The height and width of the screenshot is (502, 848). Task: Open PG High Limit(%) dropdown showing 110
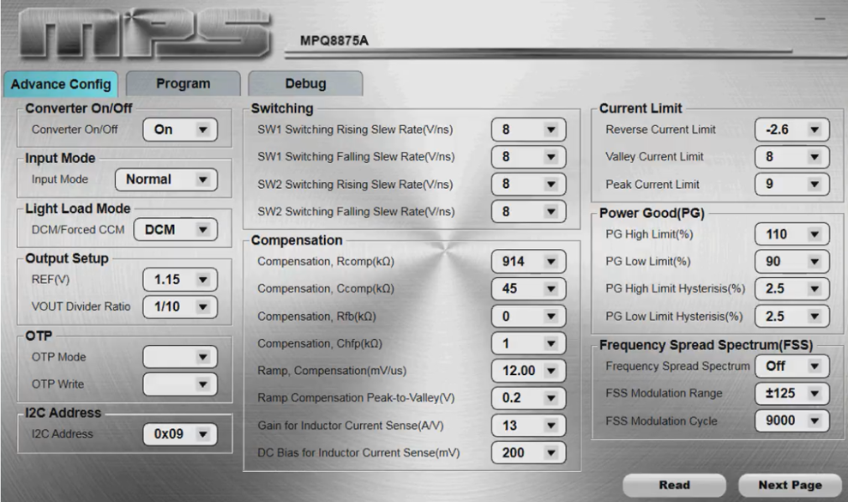point(791,234)
